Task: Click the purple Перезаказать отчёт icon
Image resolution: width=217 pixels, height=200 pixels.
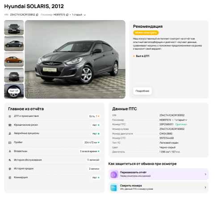Action: pos(114,174)
